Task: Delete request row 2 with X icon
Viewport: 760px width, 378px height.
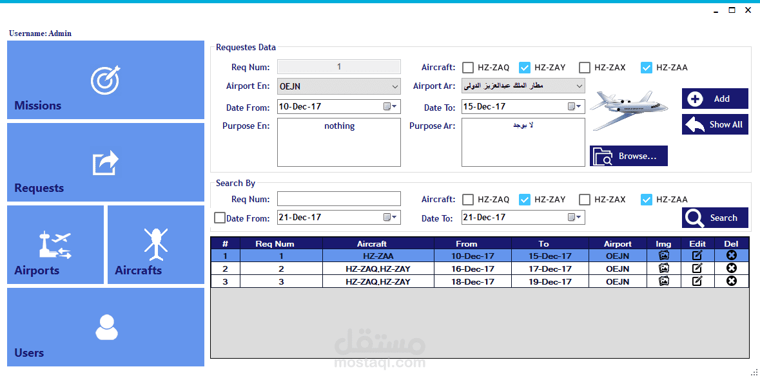Action: pos(732,268)
